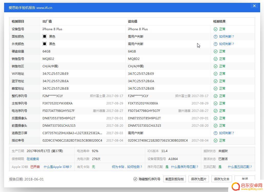Screen dimensions: 264x192
Task: Click the green check icon in 销售型号 row
Action: [216, 59]
